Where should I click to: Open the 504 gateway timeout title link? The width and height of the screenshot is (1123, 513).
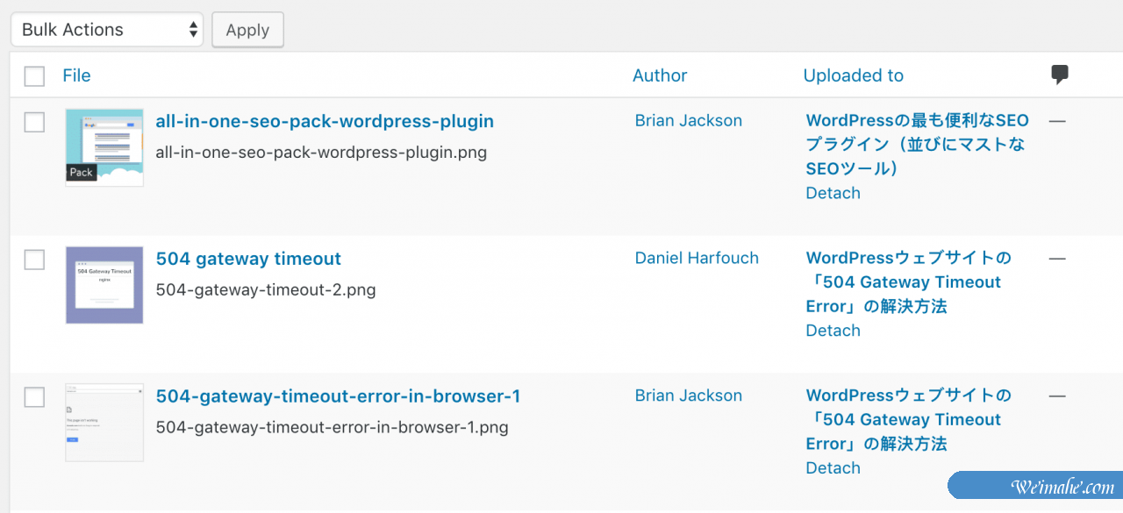click(x=248, y=259)
